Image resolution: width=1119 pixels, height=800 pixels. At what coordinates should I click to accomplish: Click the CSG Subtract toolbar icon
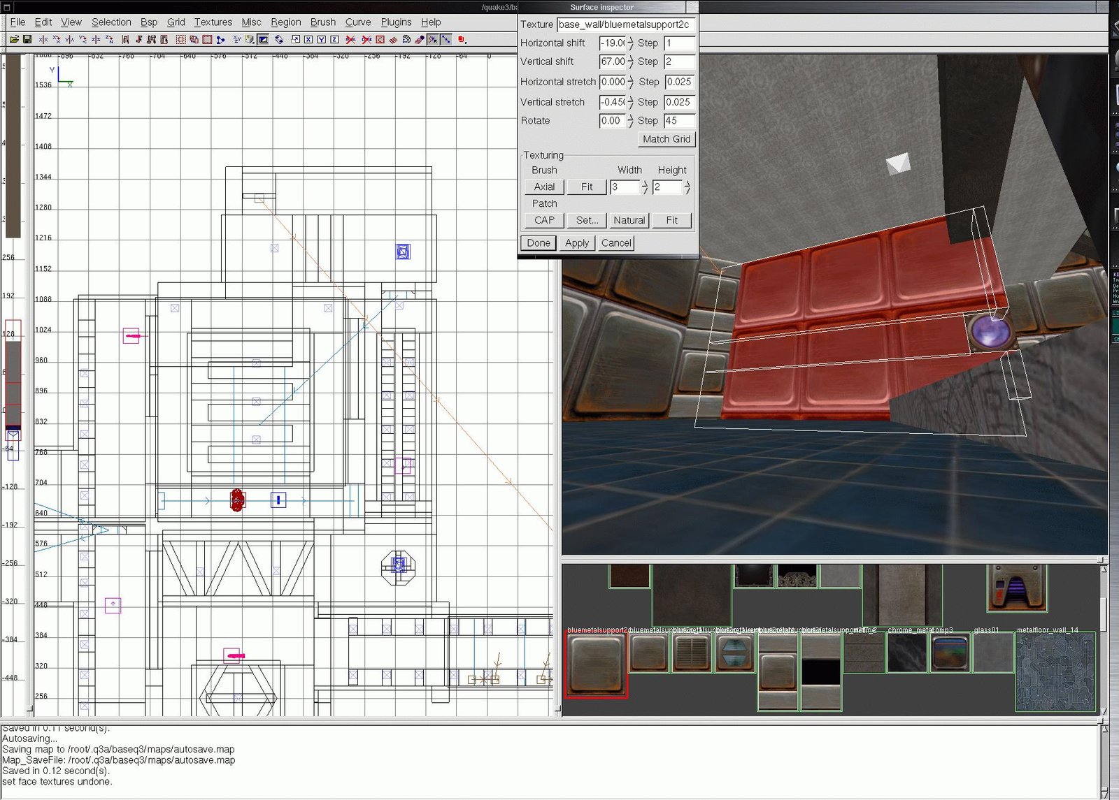180,39
